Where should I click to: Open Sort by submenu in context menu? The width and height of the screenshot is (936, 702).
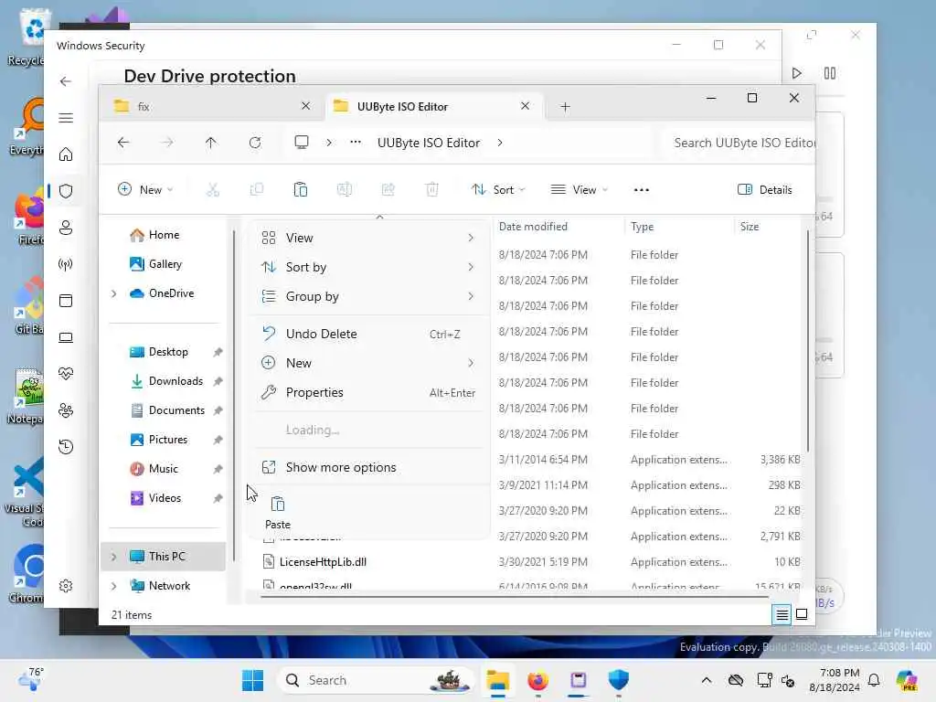point(369,267)
